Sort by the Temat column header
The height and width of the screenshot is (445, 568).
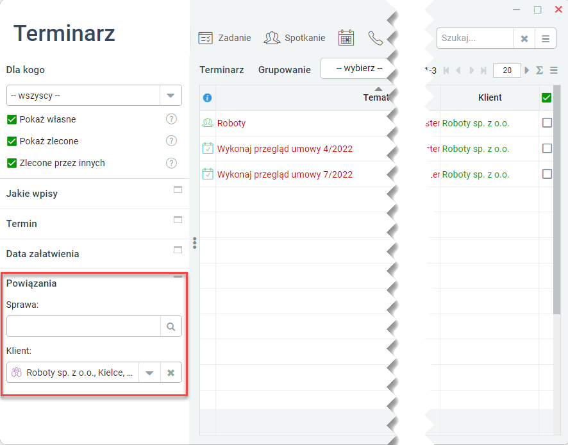coord(376,97)
